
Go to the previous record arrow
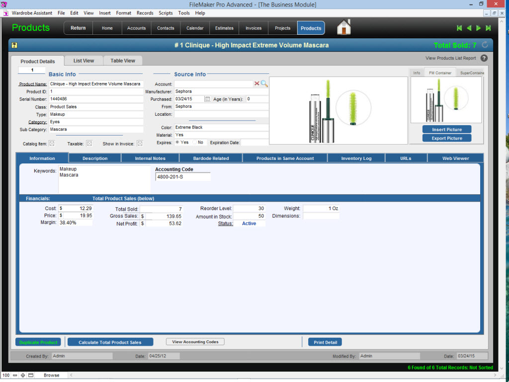pyautogui.click(x=469, y=28)
